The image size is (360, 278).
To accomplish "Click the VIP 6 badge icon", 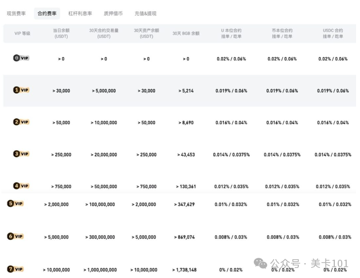I will (x=15, y=236).
